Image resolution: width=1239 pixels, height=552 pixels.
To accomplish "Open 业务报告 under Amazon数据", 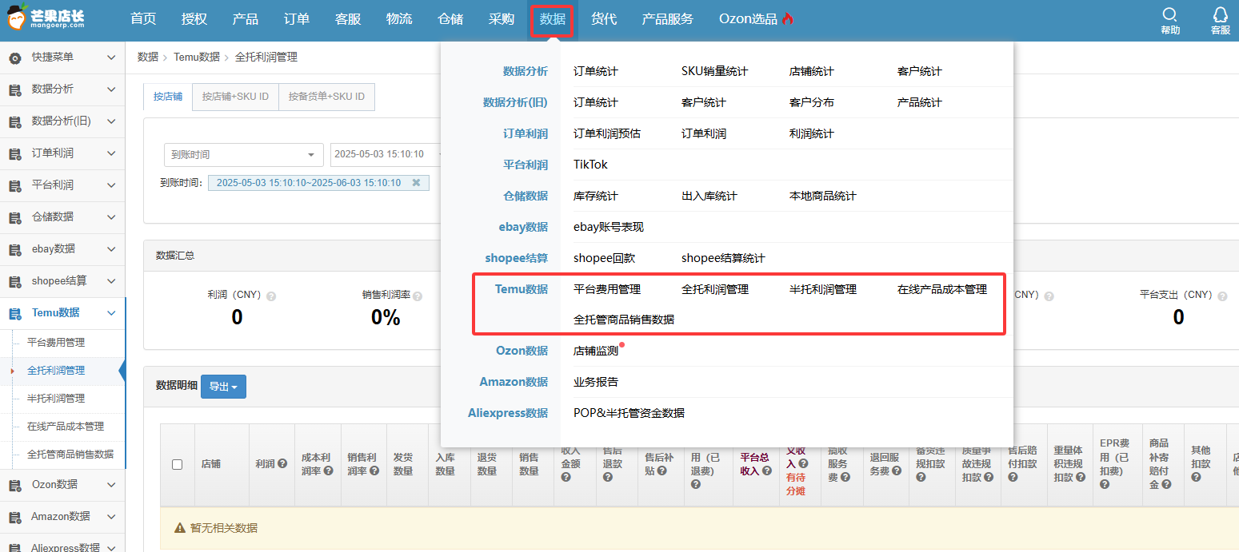I will click(x=596, y=382).
